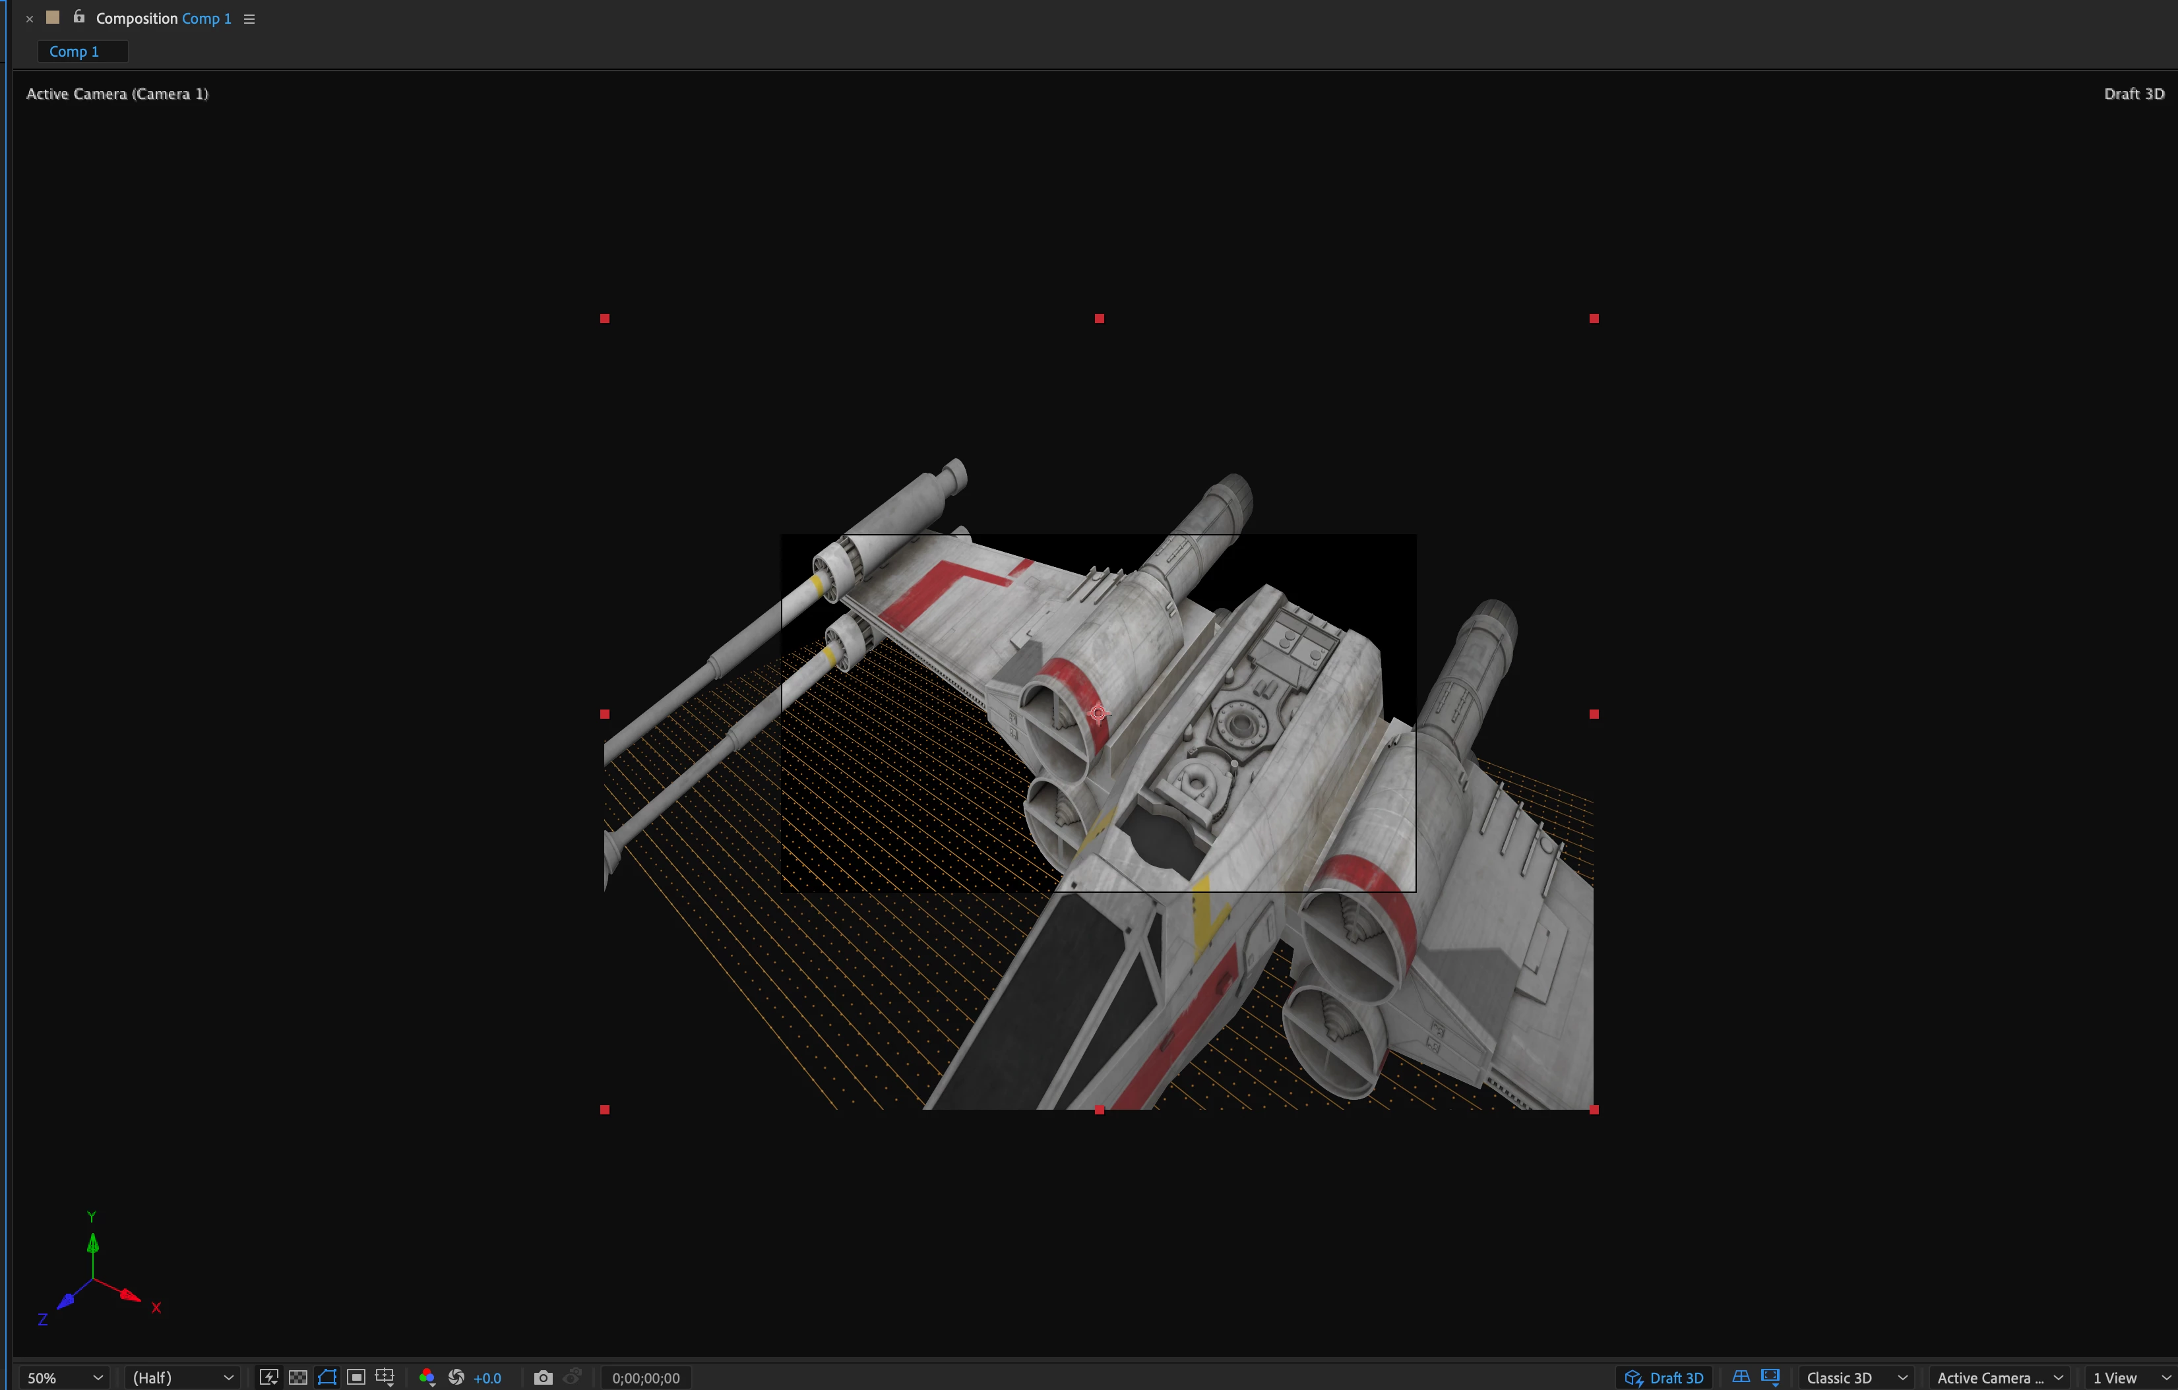Screen dimensions: 2178x1390
Task: Take a snapshot with camera icon
Action: [543, 1376]
